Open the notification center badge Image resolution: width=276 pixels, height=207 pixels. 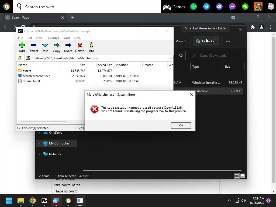click(x=268, y=201)
